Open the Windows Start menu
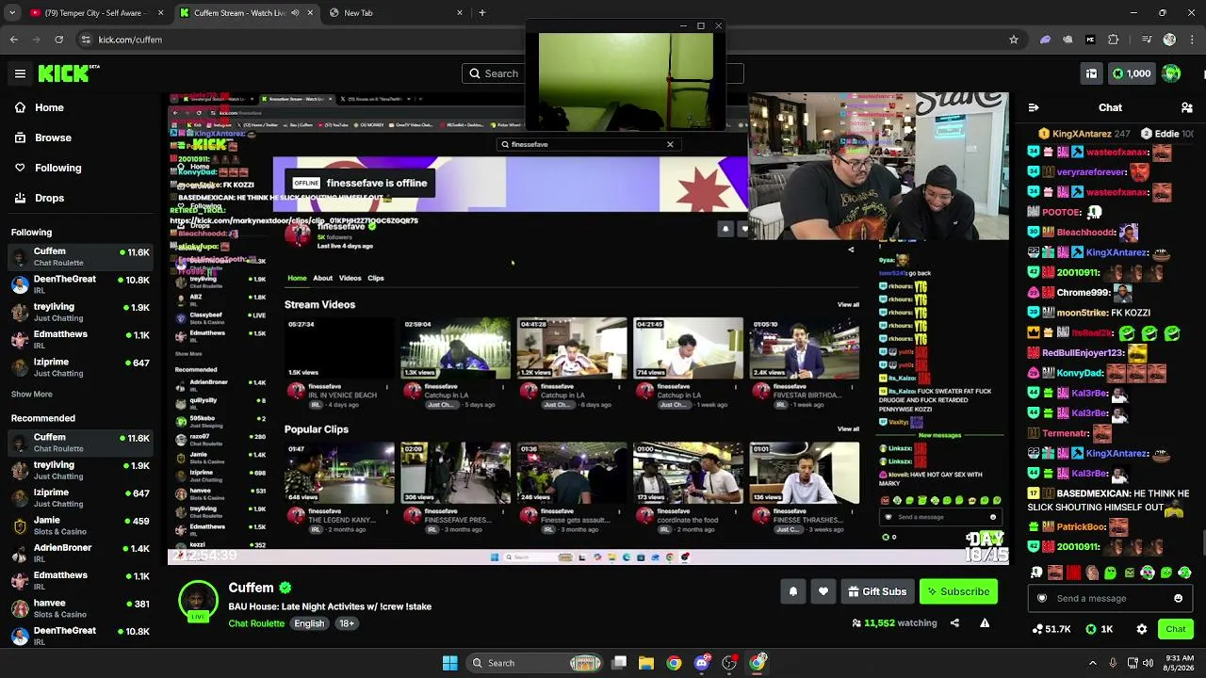 point(450,663)
